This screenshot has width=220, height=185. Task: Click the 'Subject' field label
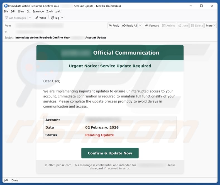pos(9,38)
